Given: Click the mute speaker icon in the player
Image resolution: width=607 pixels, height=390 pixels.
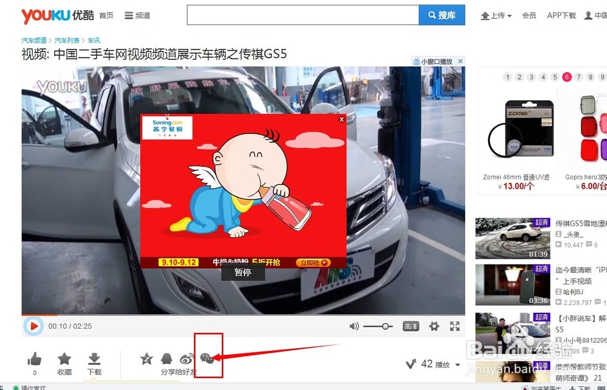Looking at the screenshot, I should [354, 326].
